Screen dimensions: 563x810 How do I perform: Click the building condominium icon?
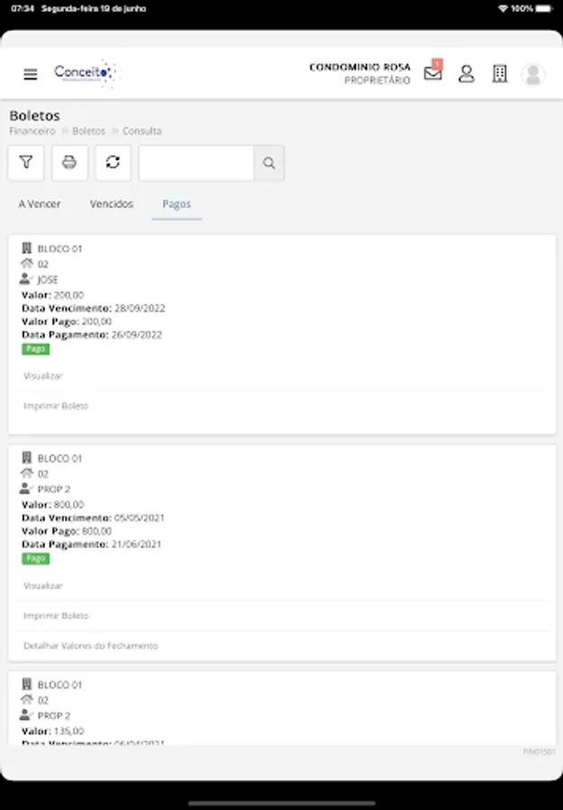tap(500, 74)
